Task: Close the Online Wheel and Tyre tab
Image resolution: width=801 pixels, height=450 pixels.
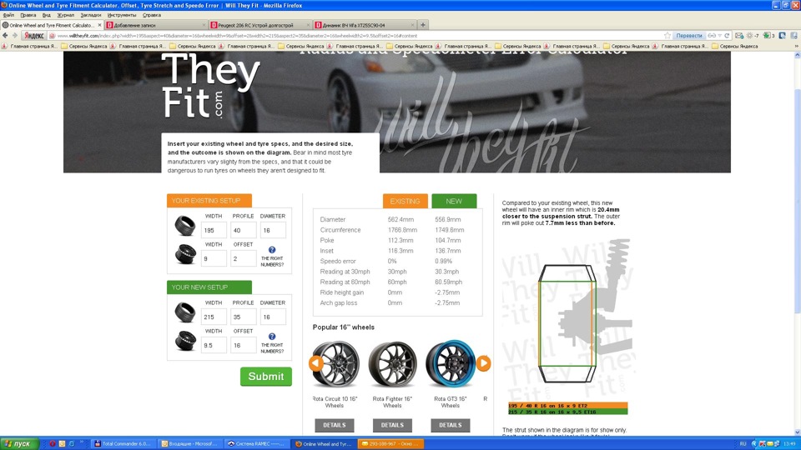Action: 99,25
